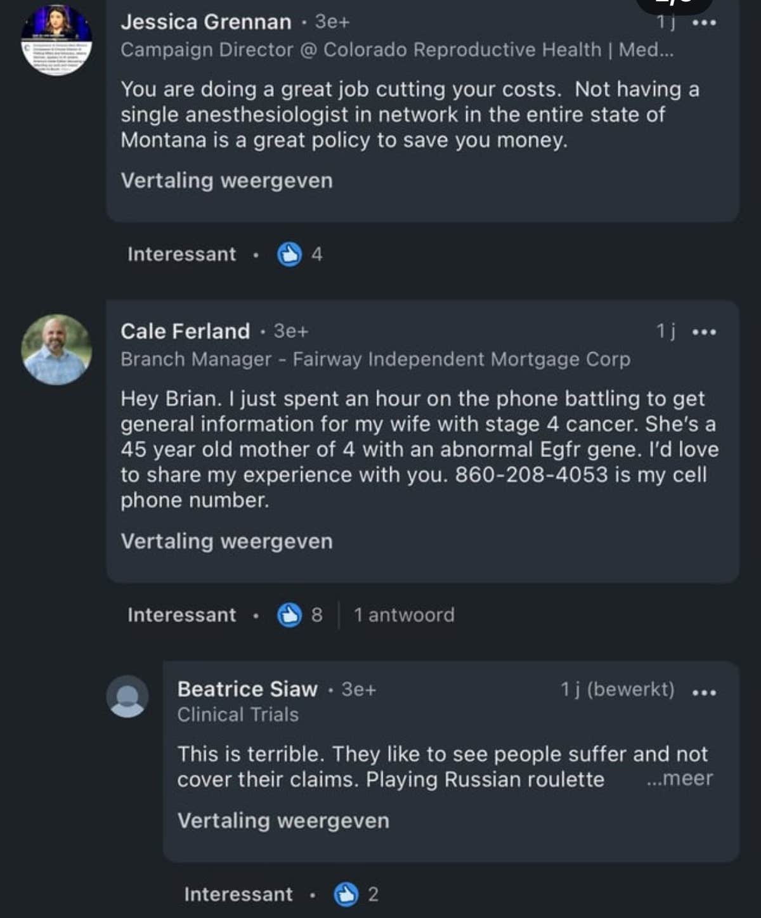Show translation of Jessica Grennan's comment
Image resolution: width=761 pixels, height=918 pixels.
pyautogui.click(x=226, y=181)
